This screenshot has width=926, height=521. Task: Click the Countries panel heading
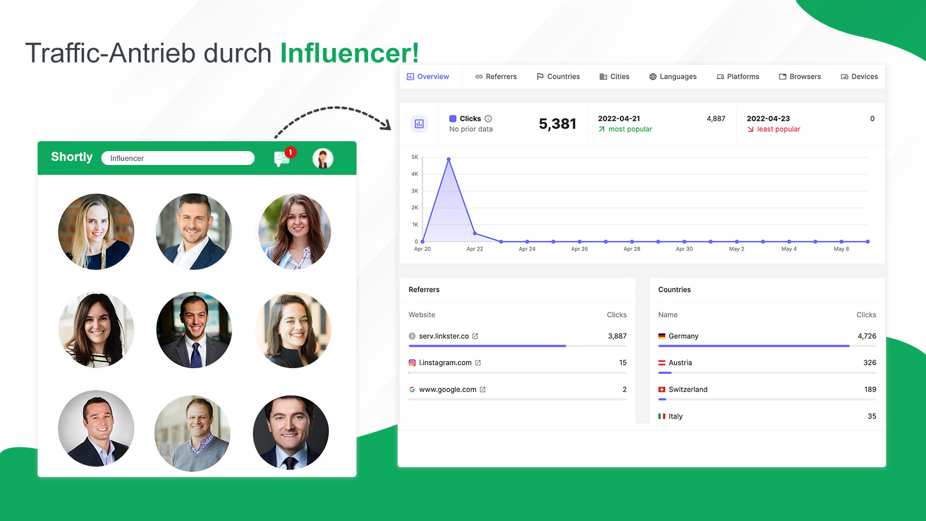(674, 289)
